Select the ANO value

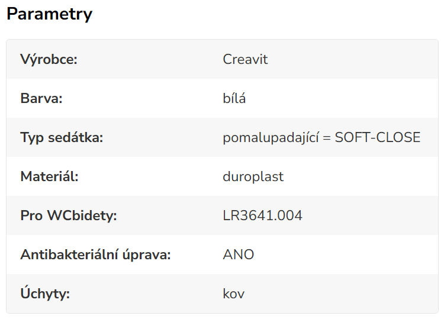(x=239, y=254)
